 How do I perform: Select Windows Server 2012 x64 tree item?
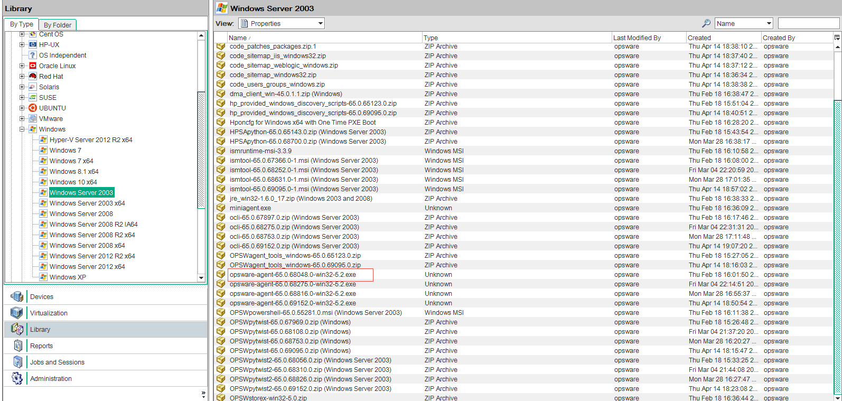[x=87, y=266]
